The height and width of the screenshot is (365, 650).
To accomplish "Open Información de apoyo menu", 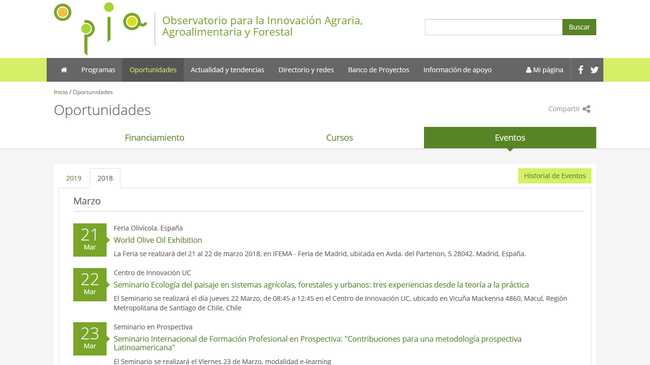I will (x=457, y=70).
